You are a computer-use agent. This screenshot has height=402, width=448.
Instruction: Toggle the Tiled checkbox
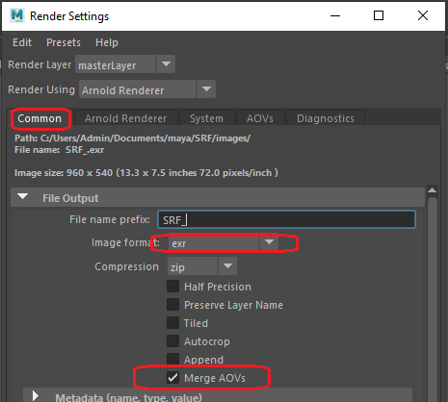tap(172, 323)
